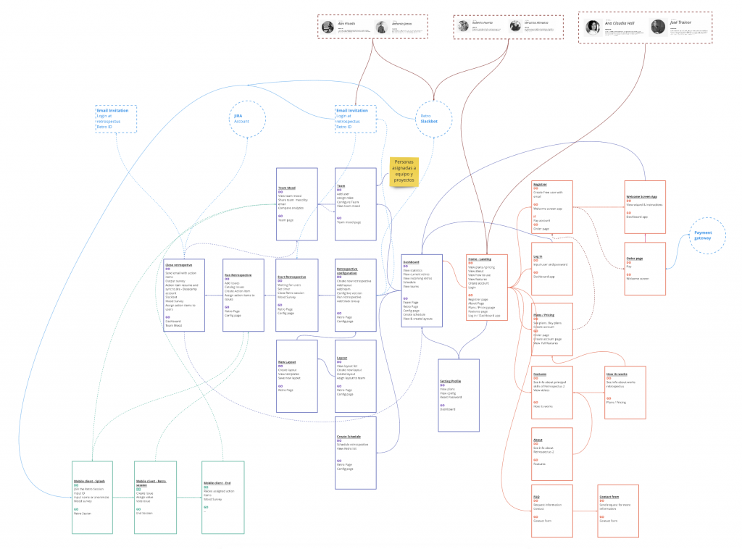This screenshot has height=549, width=742.
Task: Select the yellow Personas asignadas sticky note
Action: point(405,172)
